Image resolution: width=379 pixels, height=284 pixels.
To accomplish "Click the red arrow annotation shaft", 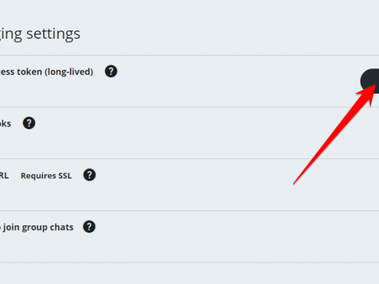I will point(329,141).
